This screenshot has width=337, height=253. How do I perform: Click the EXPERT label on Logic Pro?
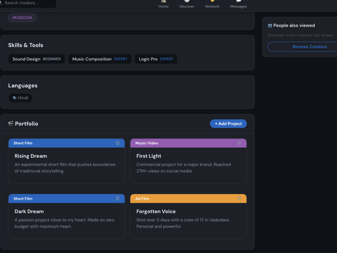166,59
